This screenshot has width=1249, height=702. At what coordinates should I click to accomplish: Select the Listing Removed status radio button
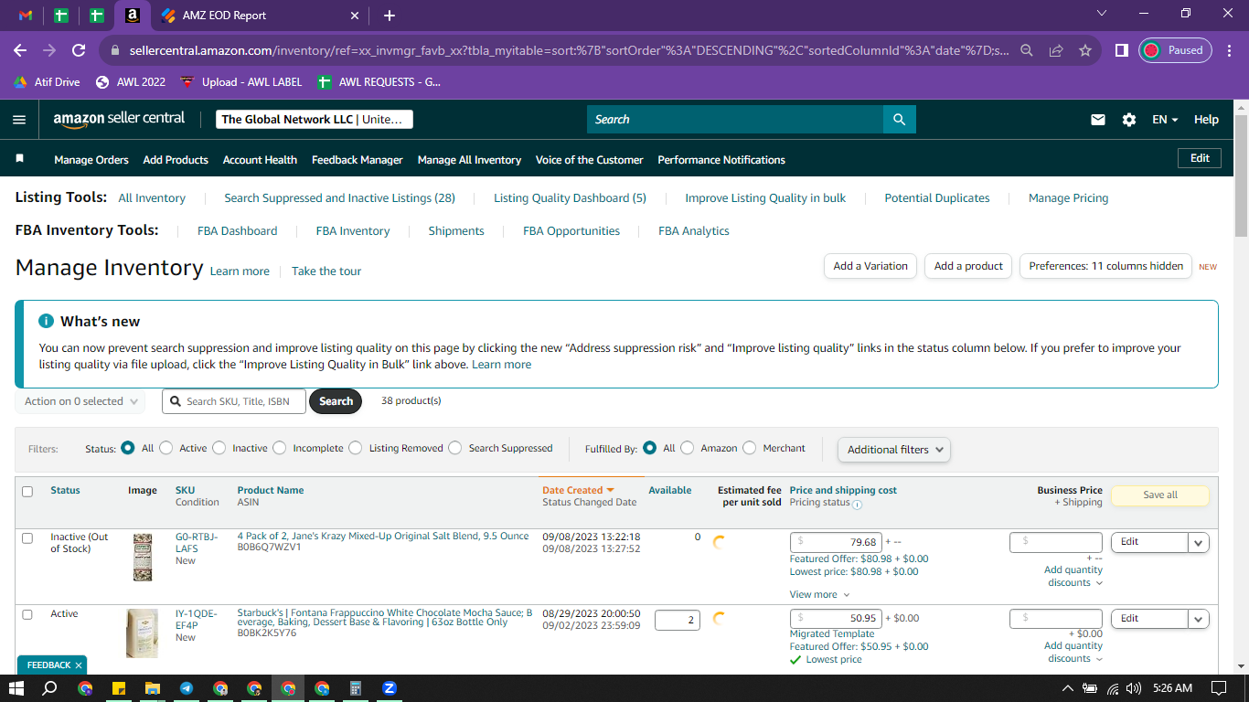pyautogui.click(x=356, y=448)
